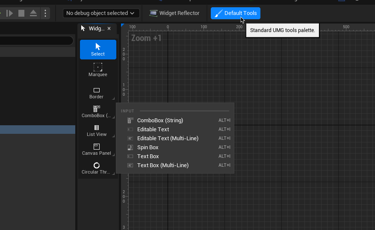
Task: Choose Editable Text from the Input menu
Action: 175,130
